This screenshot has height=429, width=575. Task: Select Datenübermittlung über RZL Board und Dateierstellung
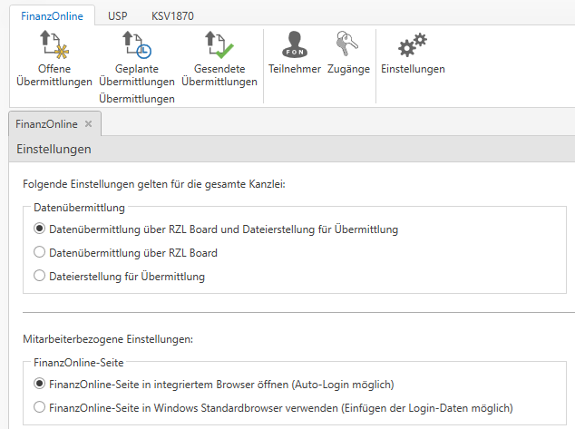pos(40,229)
